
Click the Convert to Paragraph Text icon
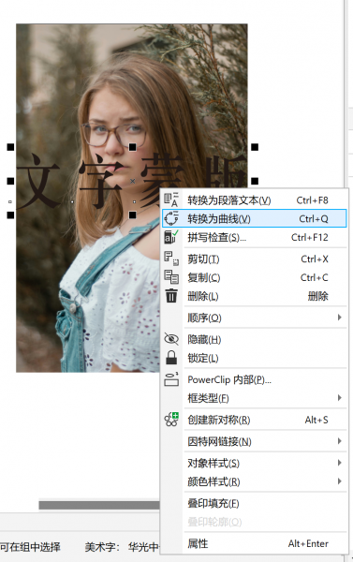171,200
